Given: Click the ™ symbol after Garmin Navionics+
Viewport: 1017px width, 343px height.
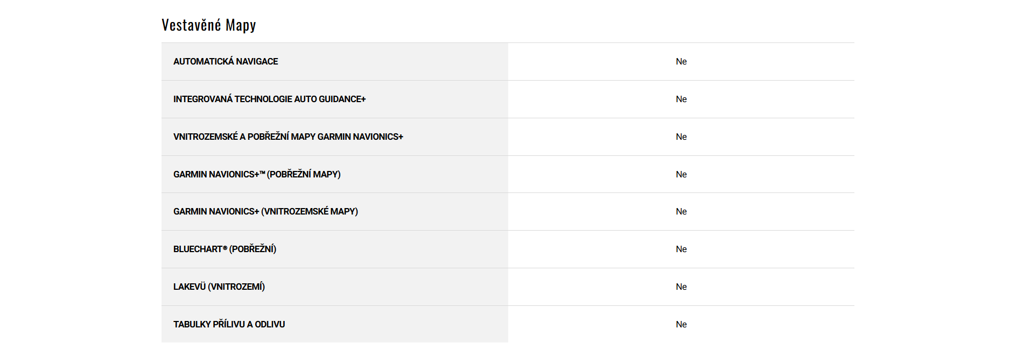Looking at the screenshot, I should [x=262, y=173].
